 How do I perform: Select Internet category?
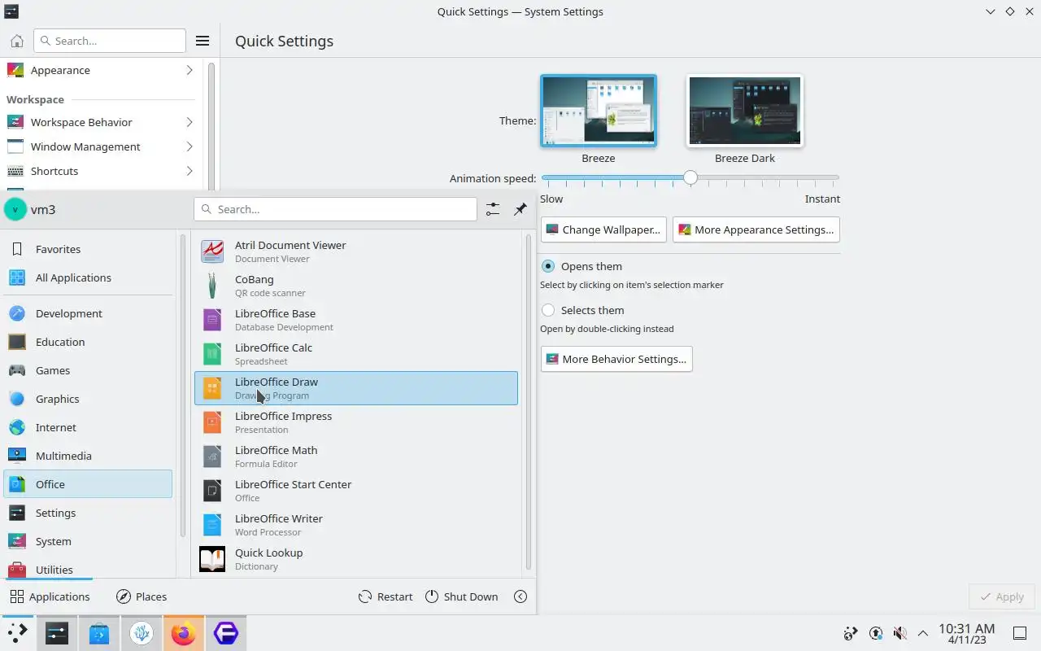88,427
